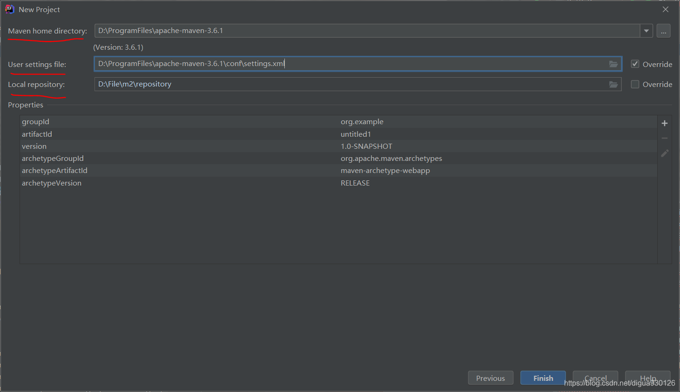The height and width of the screenshot is (392, 680).
Task: Remove property using the minus icon
Action: click(665, 138)
